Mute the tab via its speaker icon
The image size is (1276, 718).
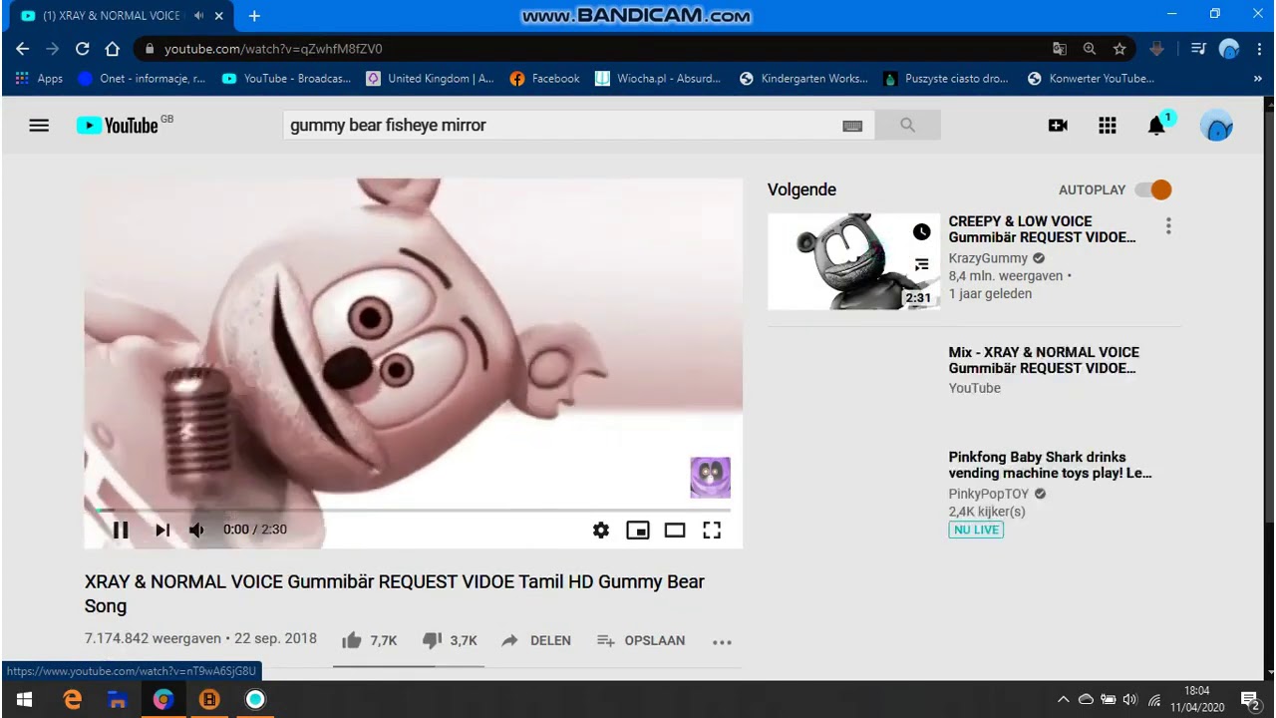[198, 16]
